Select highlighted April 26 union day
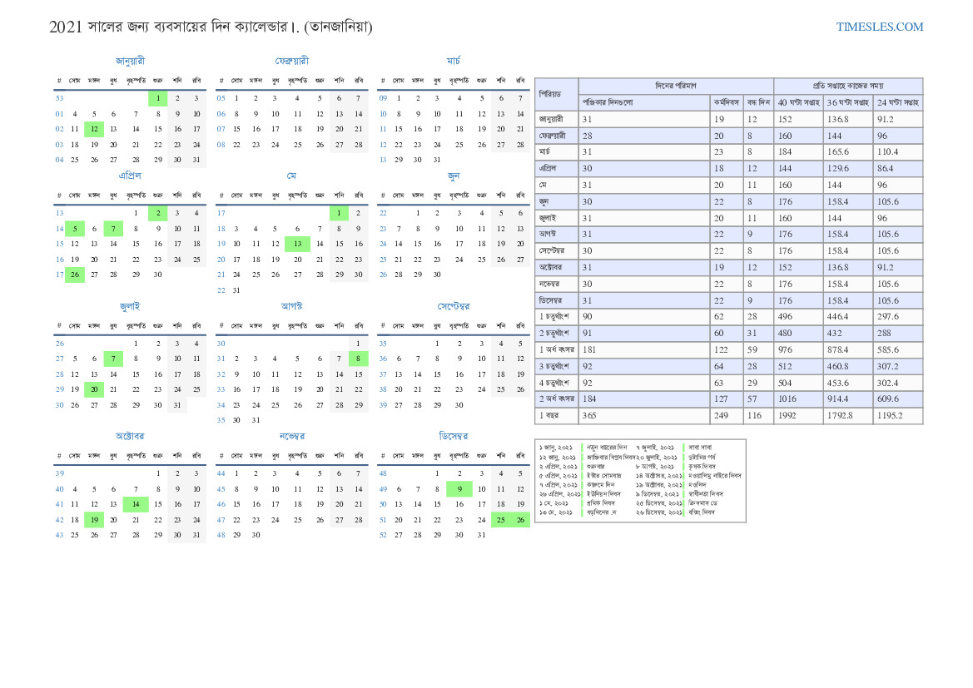This screenshot has width=973, height=688. 75,275
